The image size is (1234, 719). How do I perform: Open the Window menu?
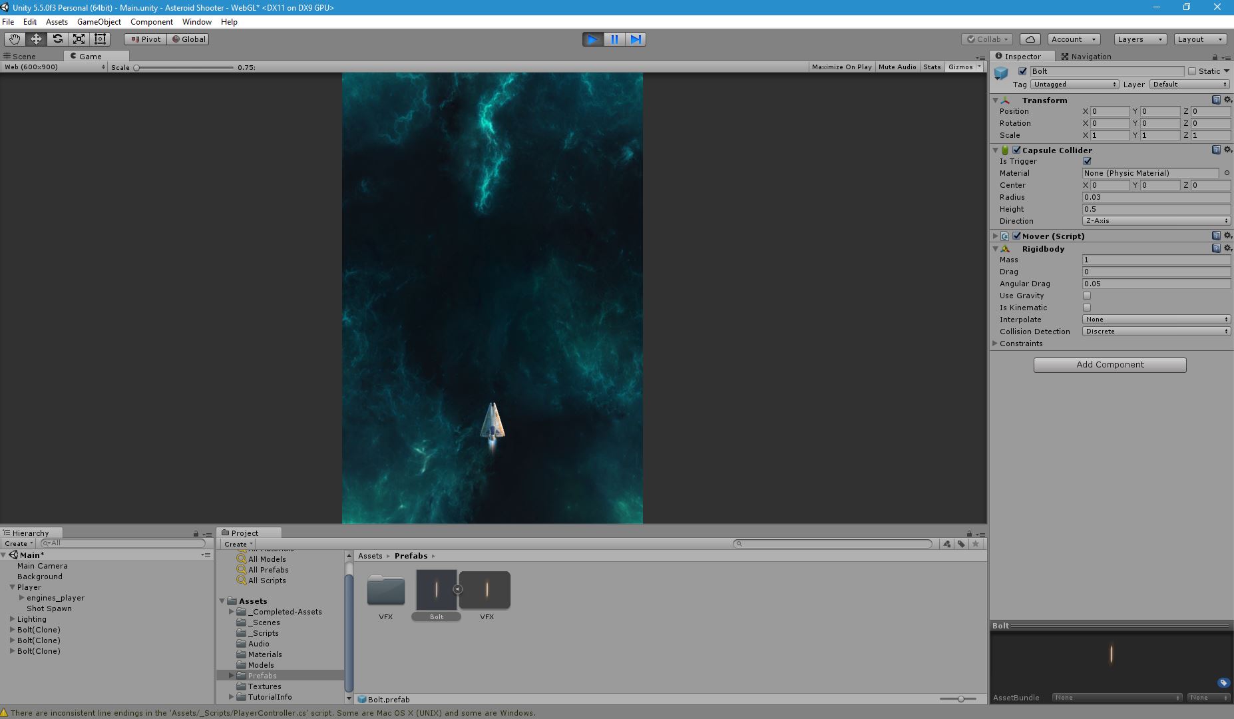[x=197, y=22]
